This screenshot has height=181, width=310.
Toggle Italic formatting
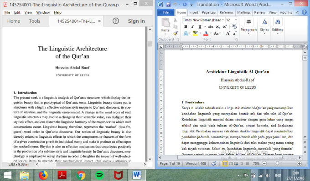coord(192,26)
